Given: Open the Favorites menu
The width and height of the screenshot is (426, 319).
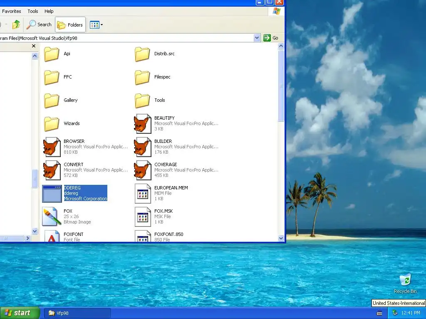Looking at the screenshot, I should [11, 11].
